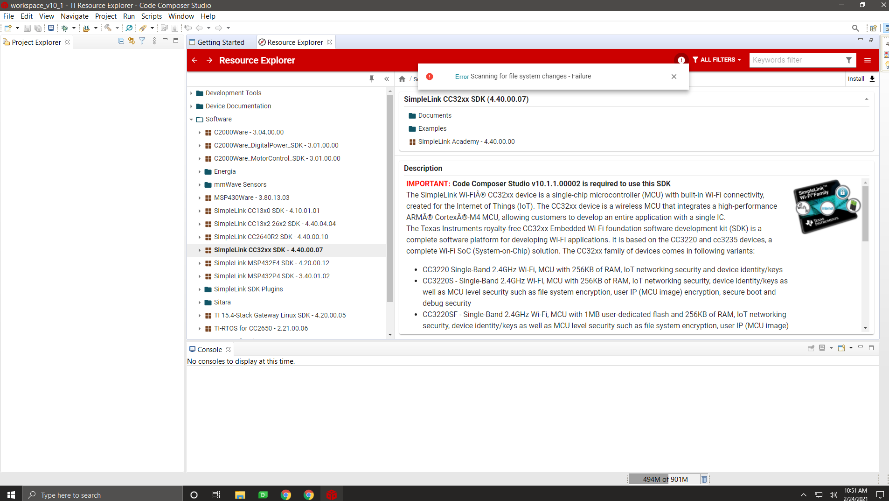Close the Resource Explorer tab
This screenshot has height=501, width=889.
[x=329, y=42]
